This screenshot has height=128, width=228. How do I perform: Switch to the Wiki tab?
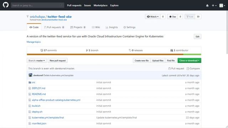point(96,27)
